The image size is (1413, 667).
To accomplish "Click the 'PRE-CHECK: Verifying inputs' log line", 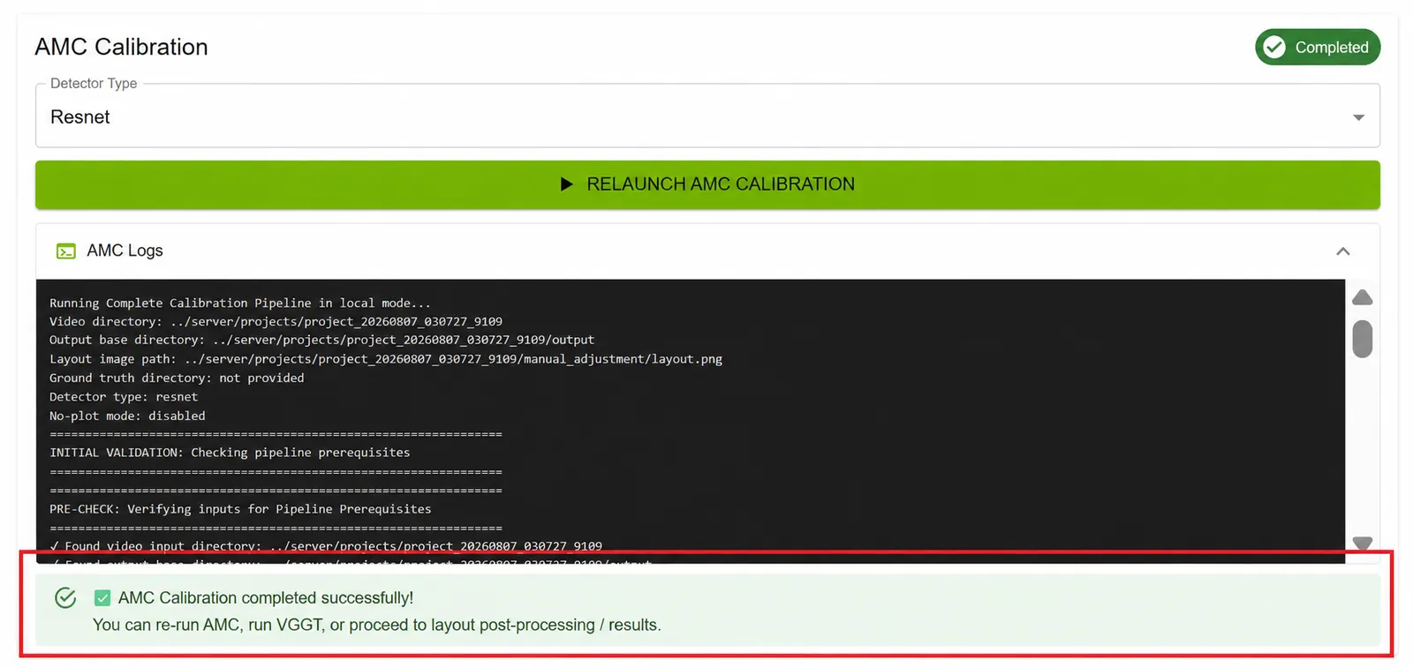I will coord(240,509).
